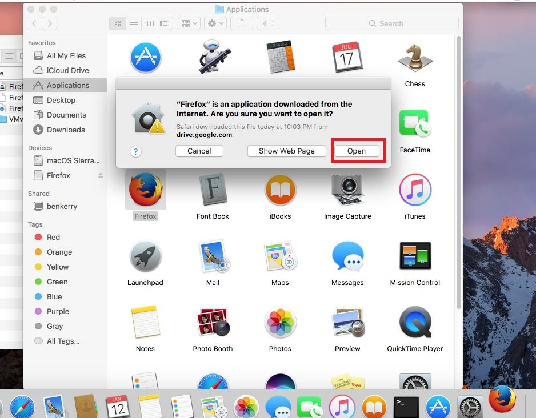This screenshot has height=418, width=536.
Task: Click the Open button in the dialog
Action: 357,151
